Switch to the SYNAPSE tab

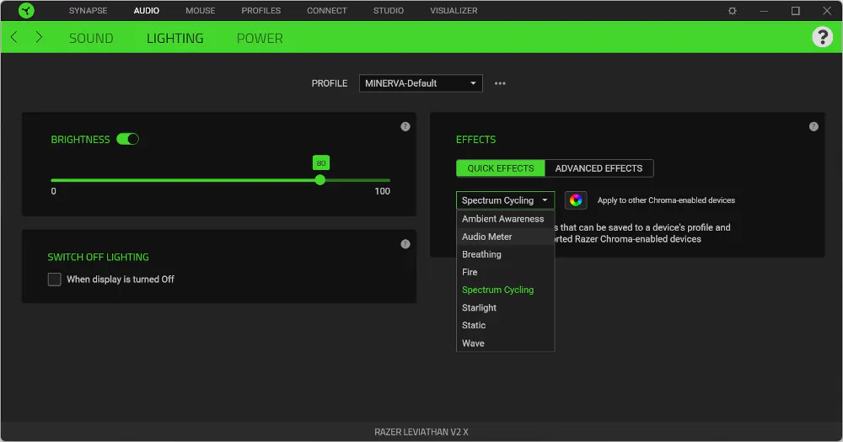[x=89, y=11]
